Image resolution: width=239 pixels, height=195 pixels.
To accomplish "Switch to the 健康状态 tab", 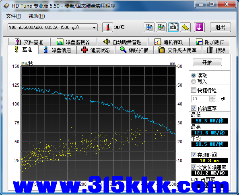I will (96, 50).
